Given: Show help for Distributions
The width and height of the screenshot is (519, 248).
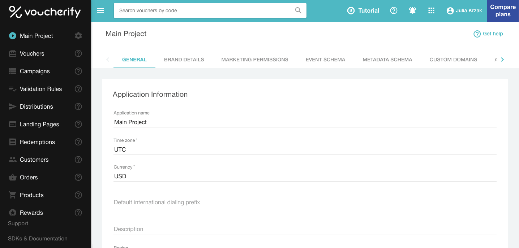Looking at the screenshot, I should [x=78, y=106].
